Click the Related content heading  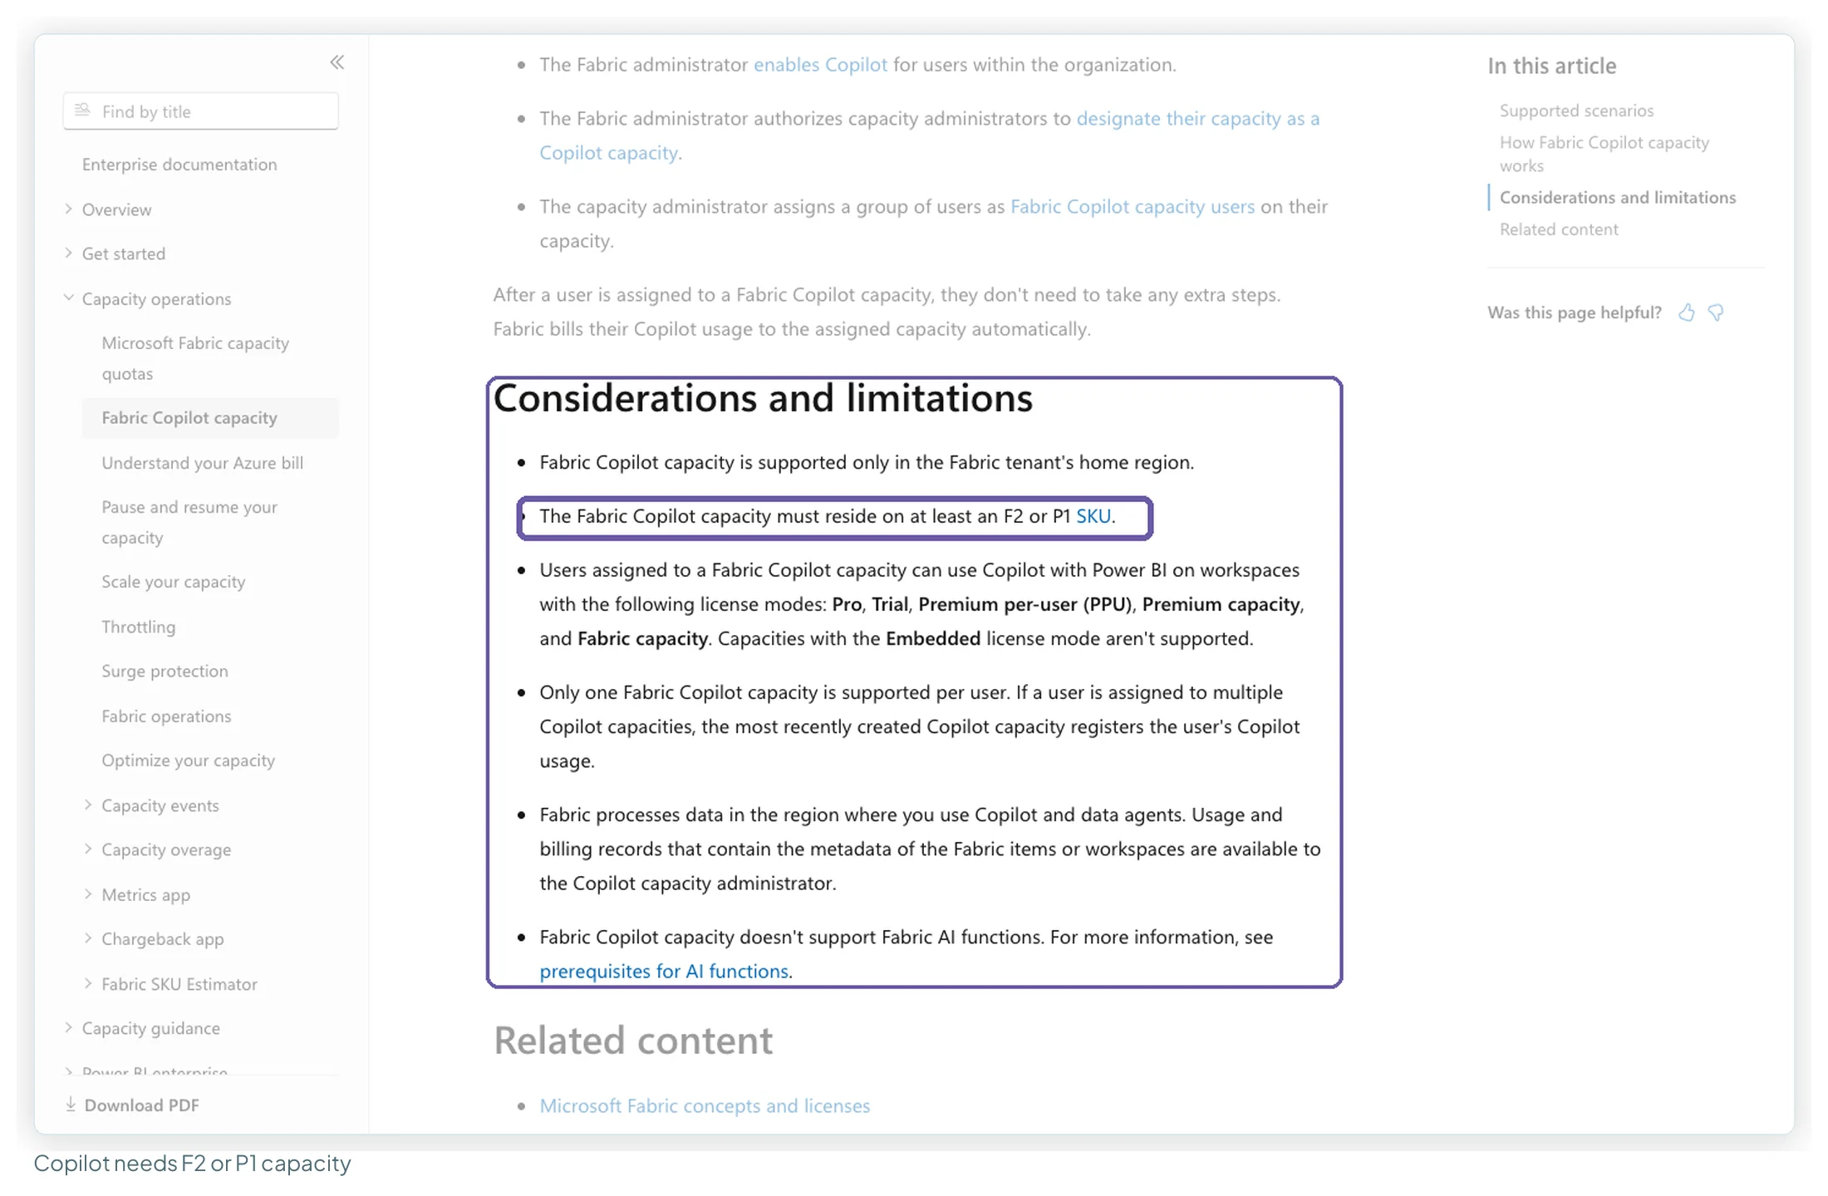(x=633, y=1041)
